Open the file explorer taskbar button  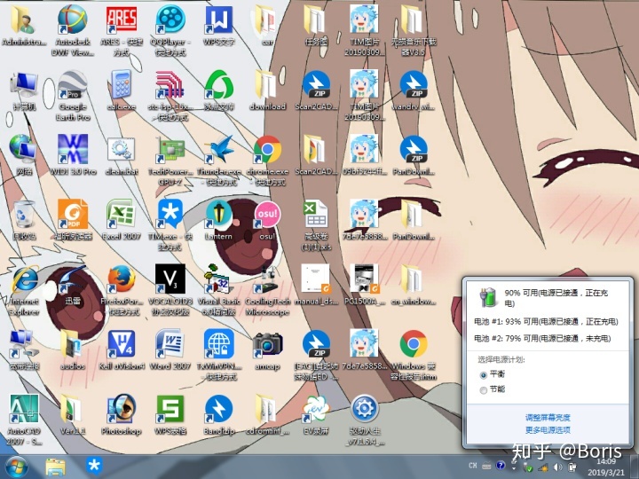55,467
